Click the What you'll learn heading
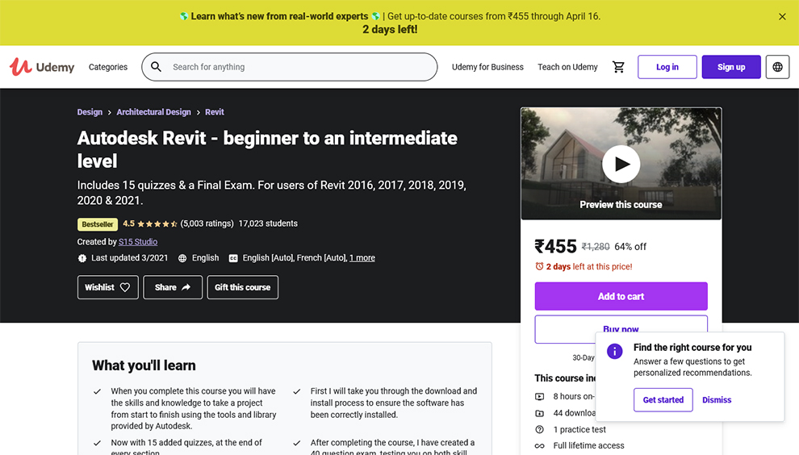The height and width of the screenshot is (455, 799). point(144,365)
